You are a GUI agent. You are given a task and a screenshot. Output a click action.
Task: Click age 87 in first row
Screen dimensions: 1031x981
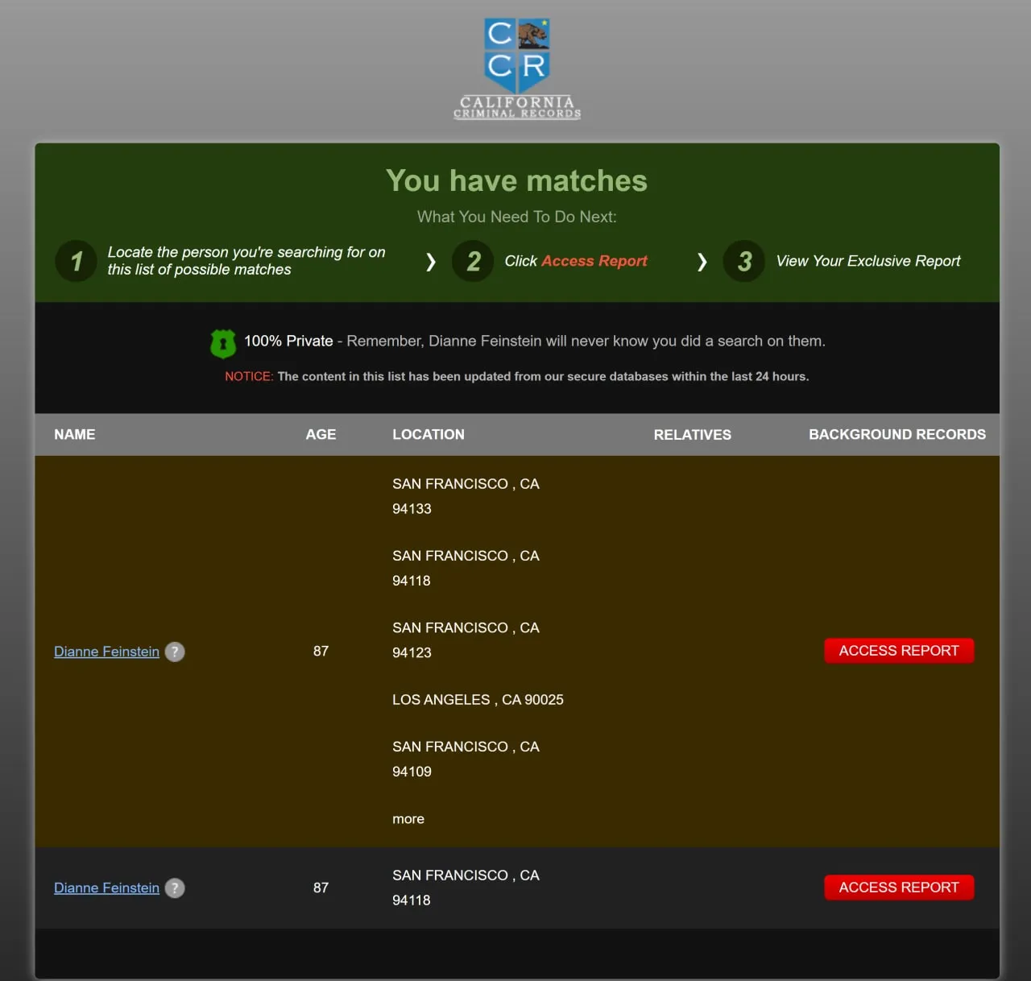(x=321, y=651)
